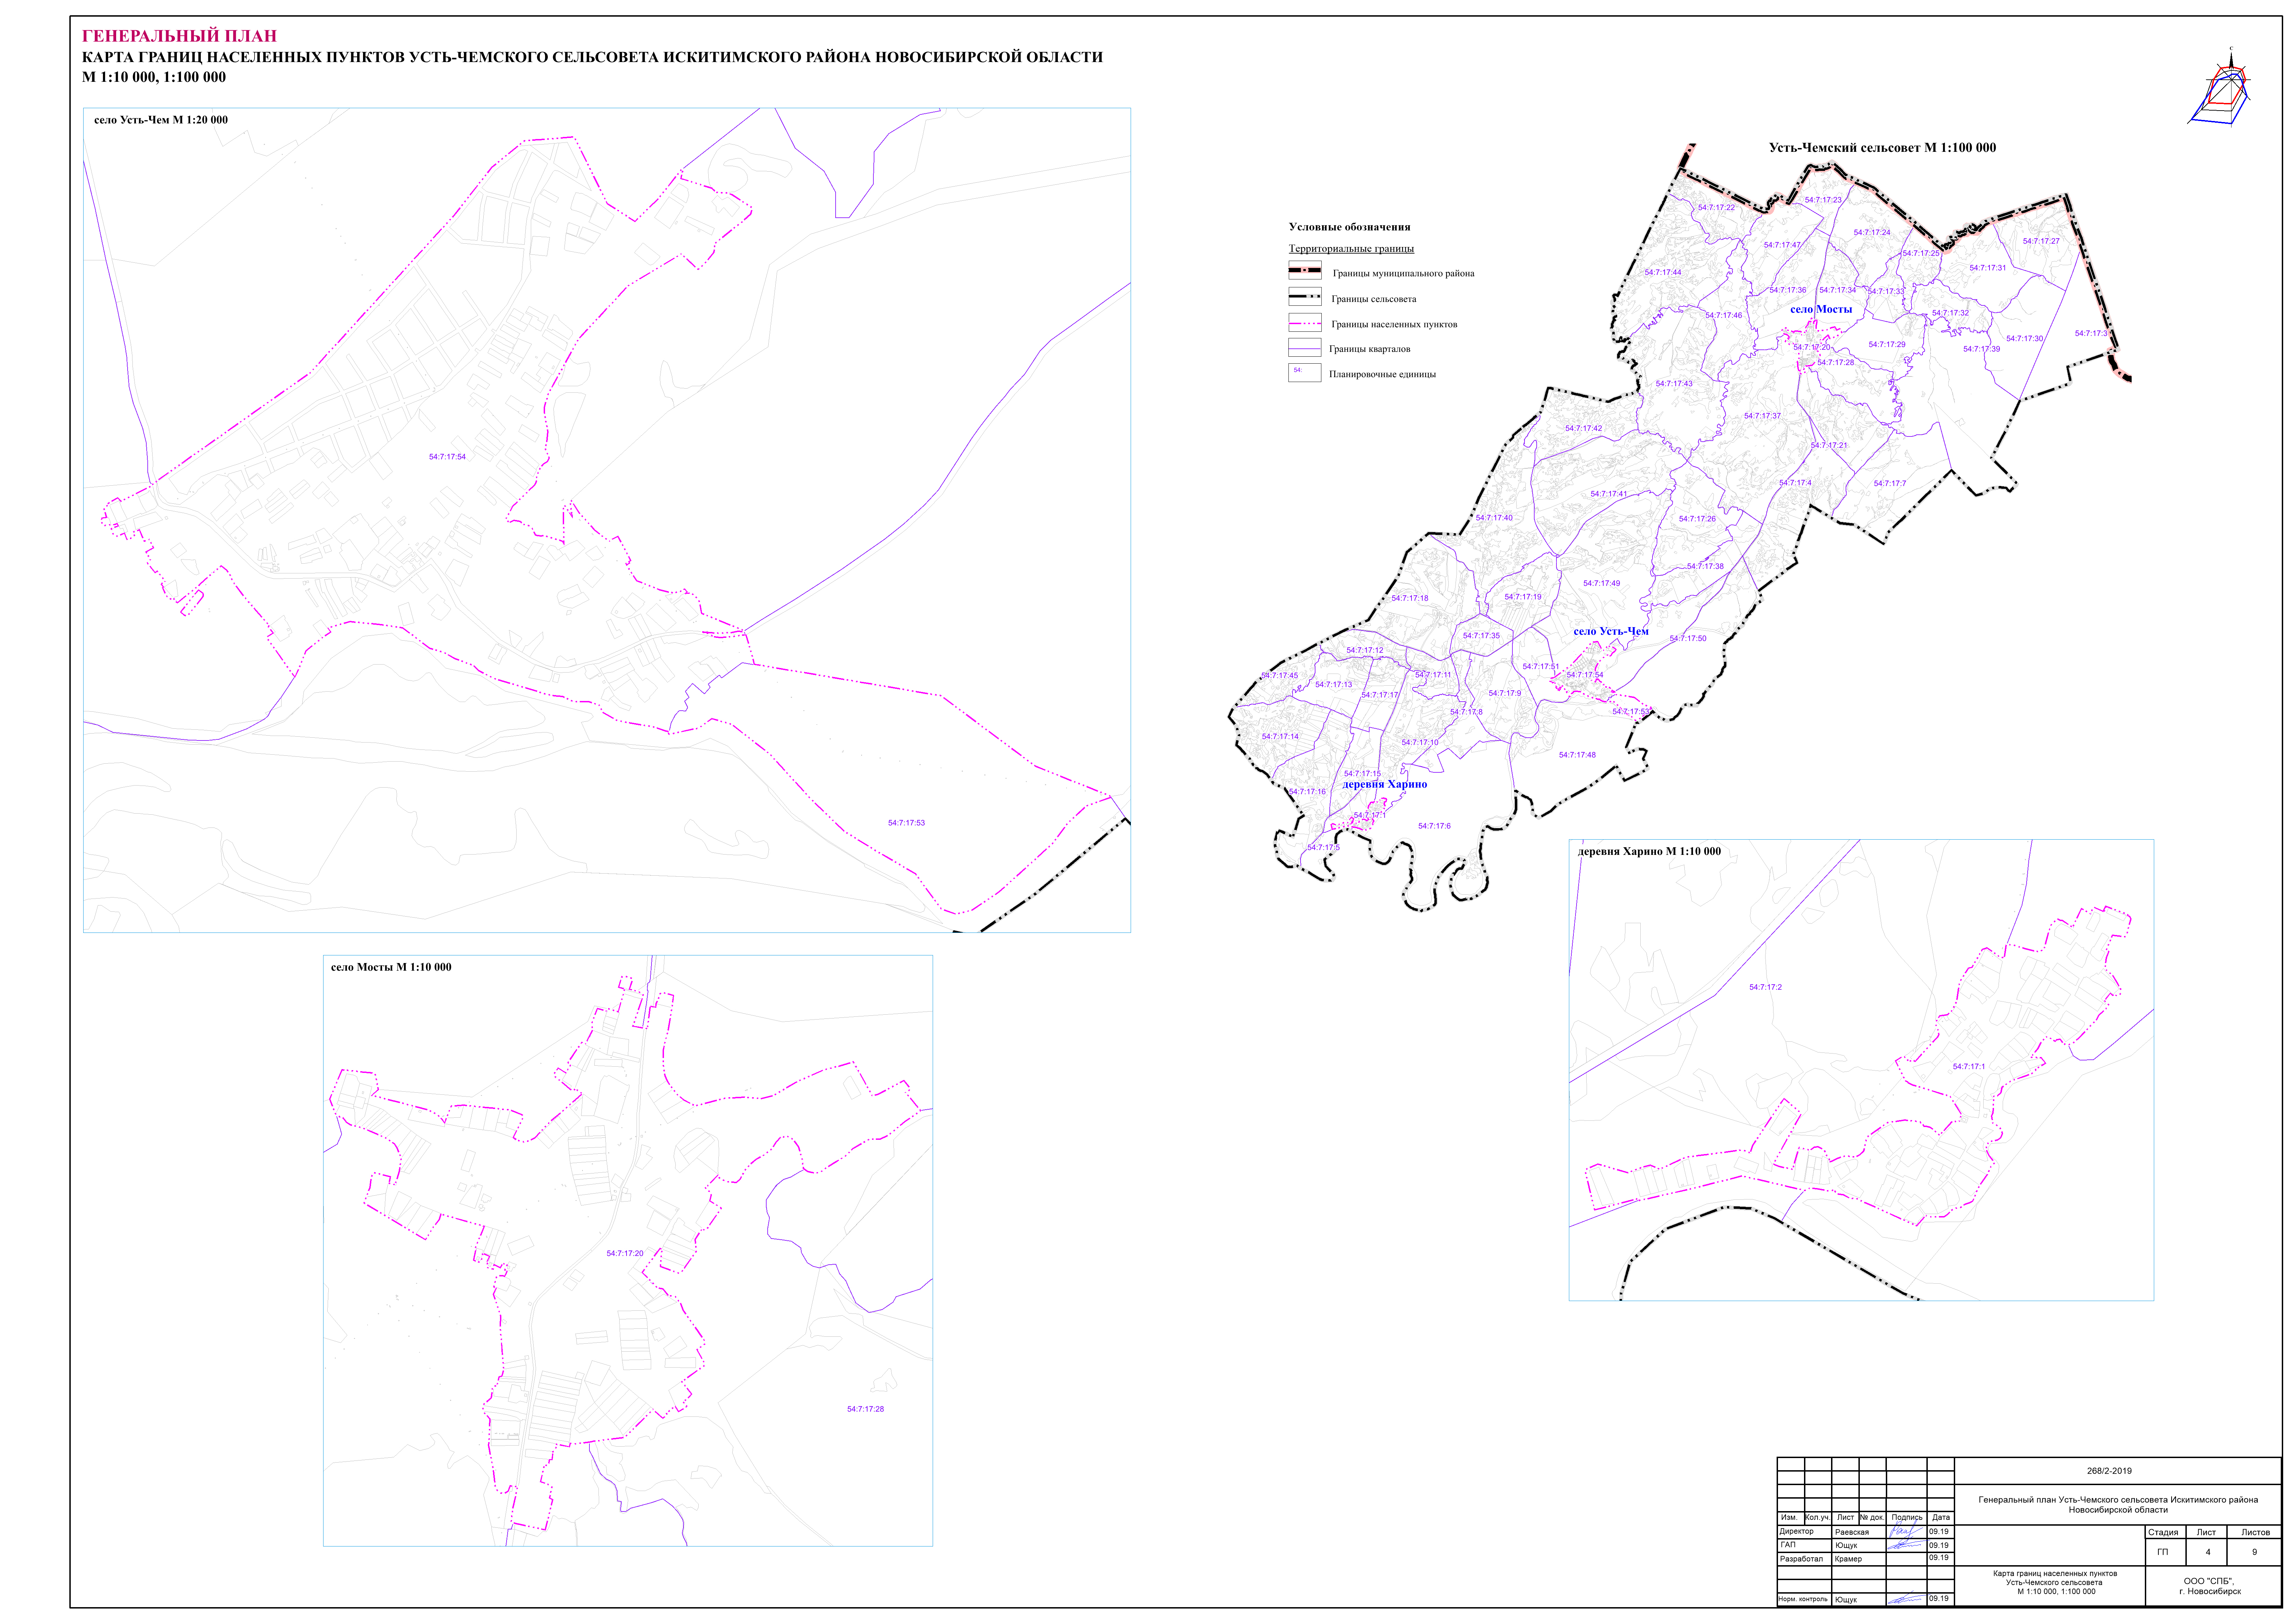The image size is (2296, 1621).
Task: Click label 54:7:17:53 in Усть-Чем inset
Action: point(906,823)
